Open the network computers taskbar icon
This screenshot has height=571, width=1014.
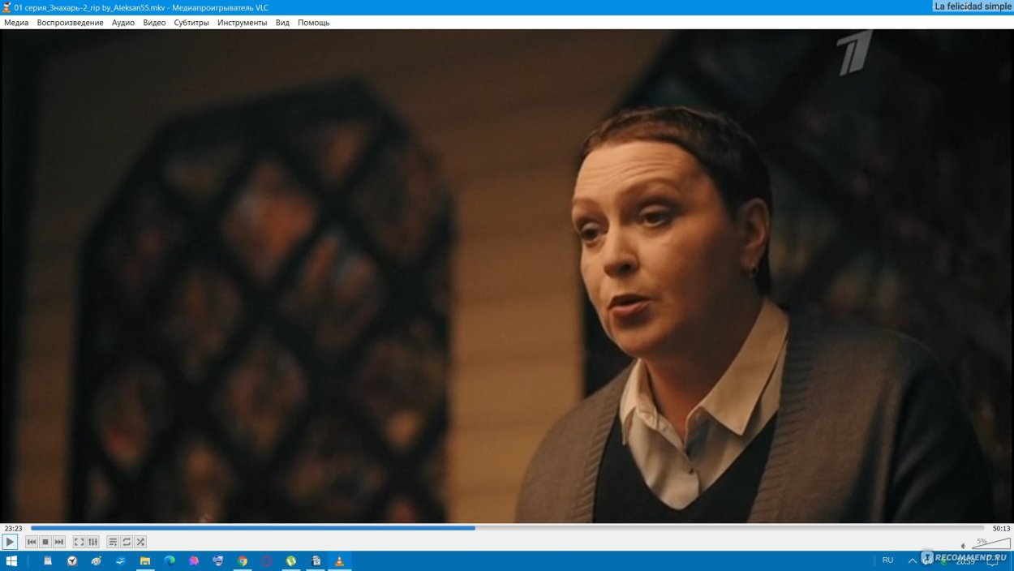218,560
